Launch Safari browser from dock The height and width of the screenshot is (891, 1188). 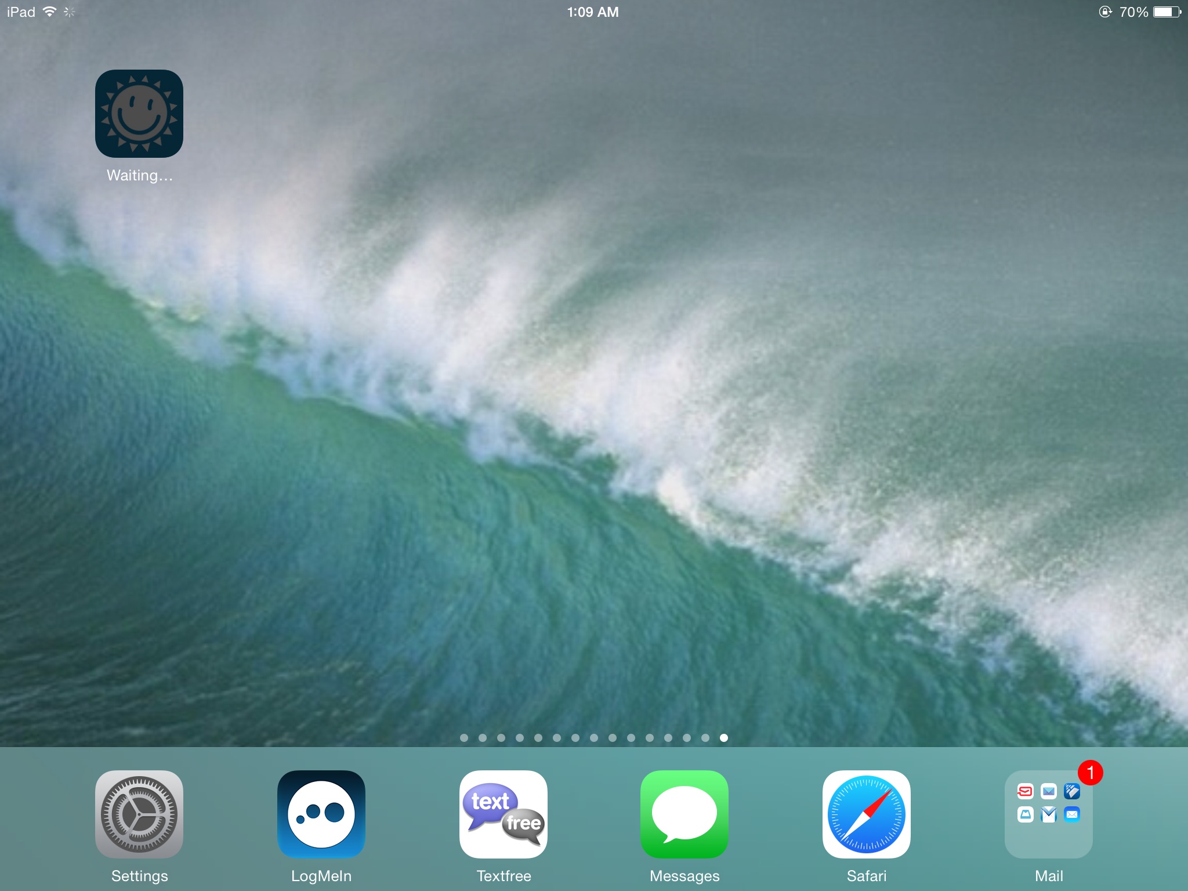coord(866,814)
